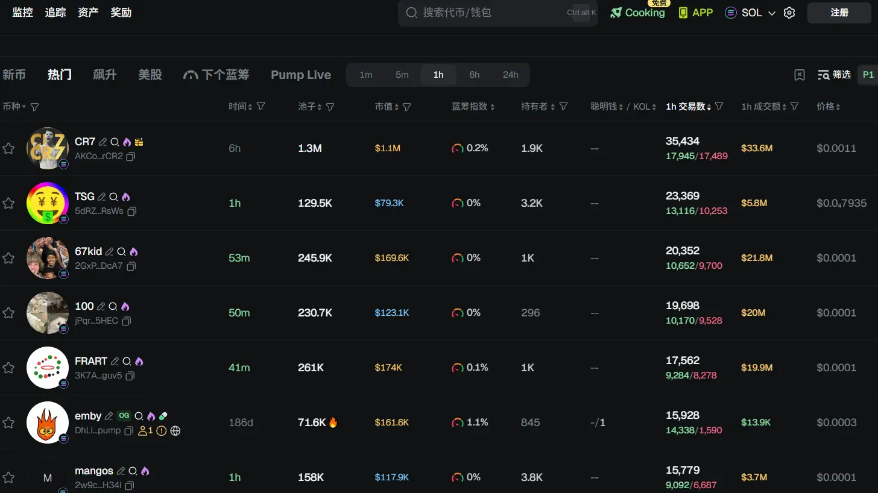878x493 pixels.
Task: Click the warning icon in emby row
Action: coord(161,431)
